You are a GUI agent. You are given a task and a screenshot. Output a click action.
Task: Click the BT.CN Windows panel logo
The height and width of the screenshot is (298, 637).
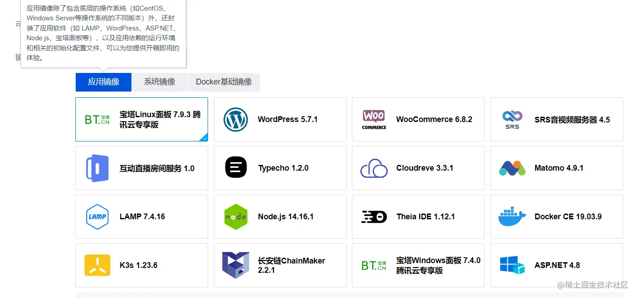pos(374,265)
